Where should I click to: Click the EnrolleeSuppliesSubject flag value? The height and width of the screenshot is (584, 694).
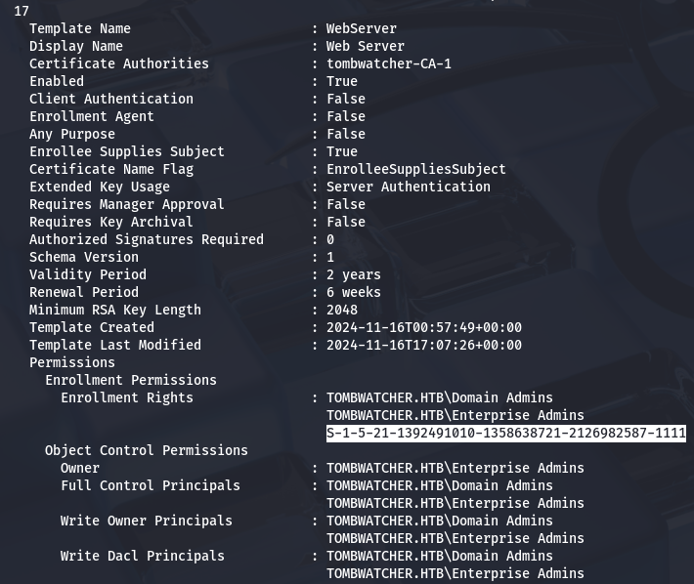pos(415,169)
